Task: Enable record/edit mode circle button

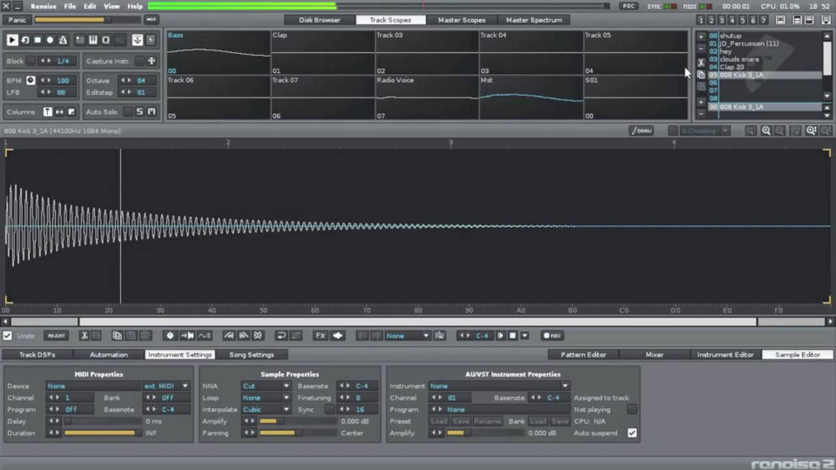Action: coord(50,40)
